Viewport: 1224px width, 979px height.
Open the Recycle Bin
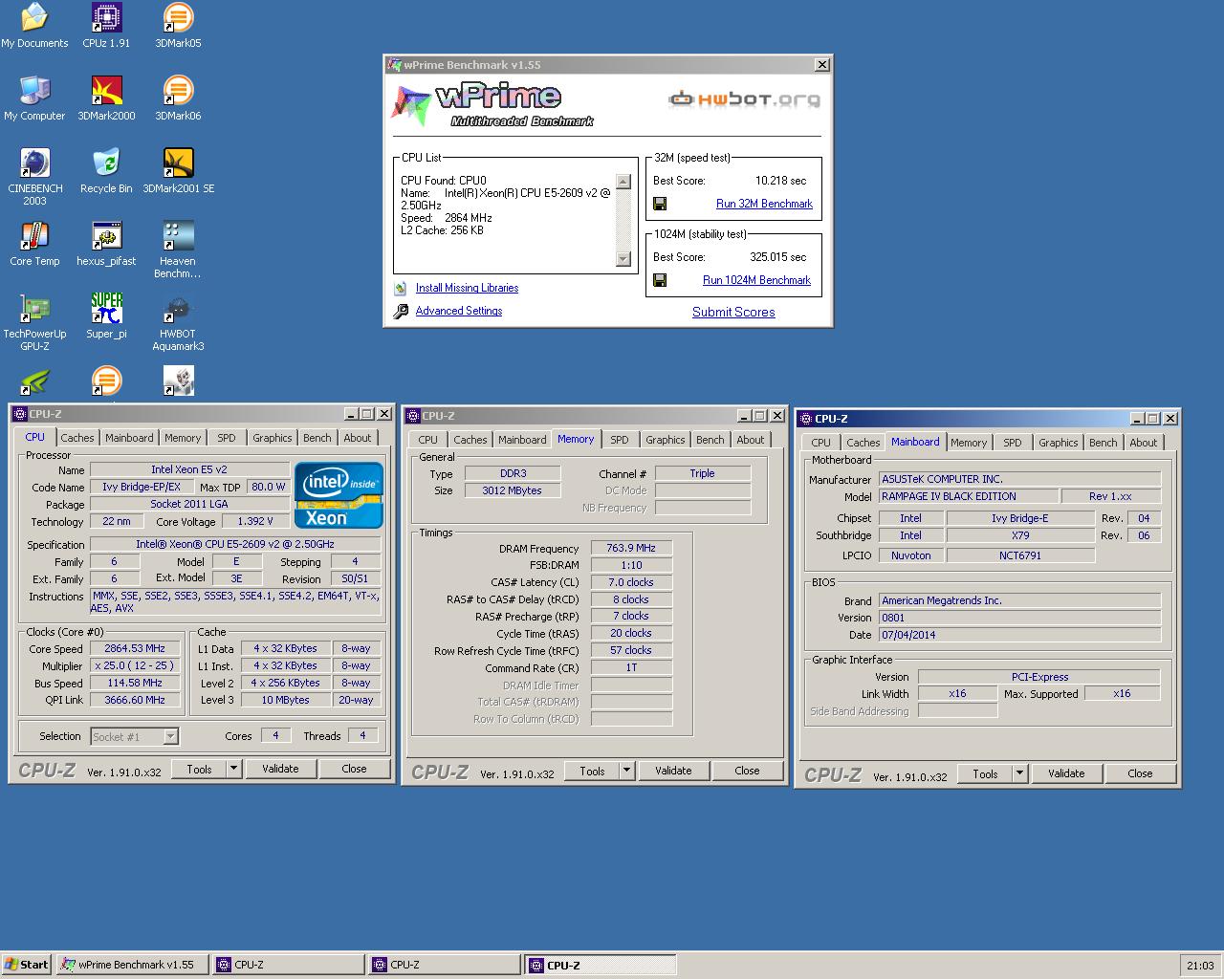[106, 171]
